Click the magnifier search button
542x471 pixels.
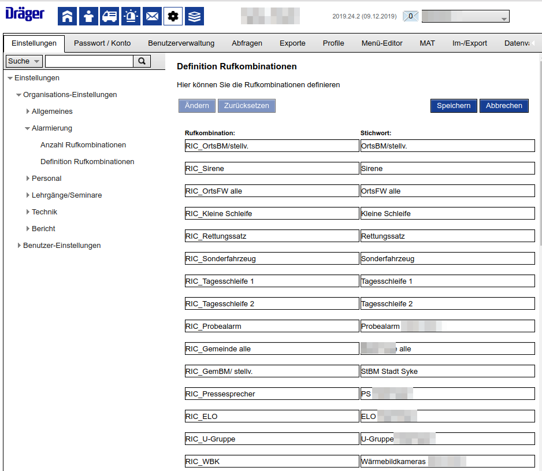[x=142, y=61]
